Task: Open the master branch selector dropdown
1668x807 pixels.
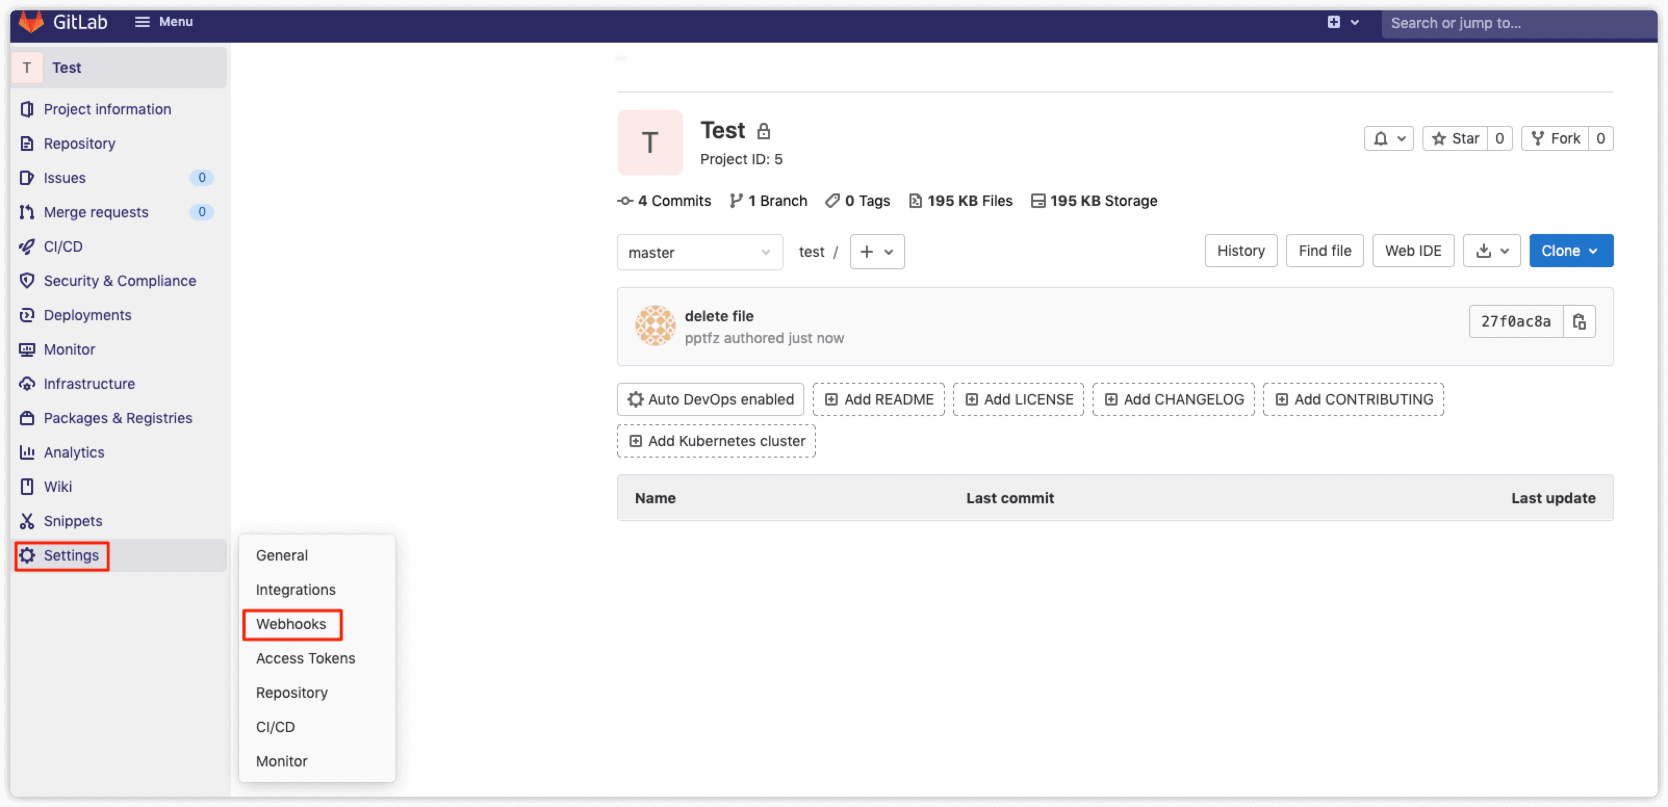Action: pyautogui.click(x=700, y=252)
